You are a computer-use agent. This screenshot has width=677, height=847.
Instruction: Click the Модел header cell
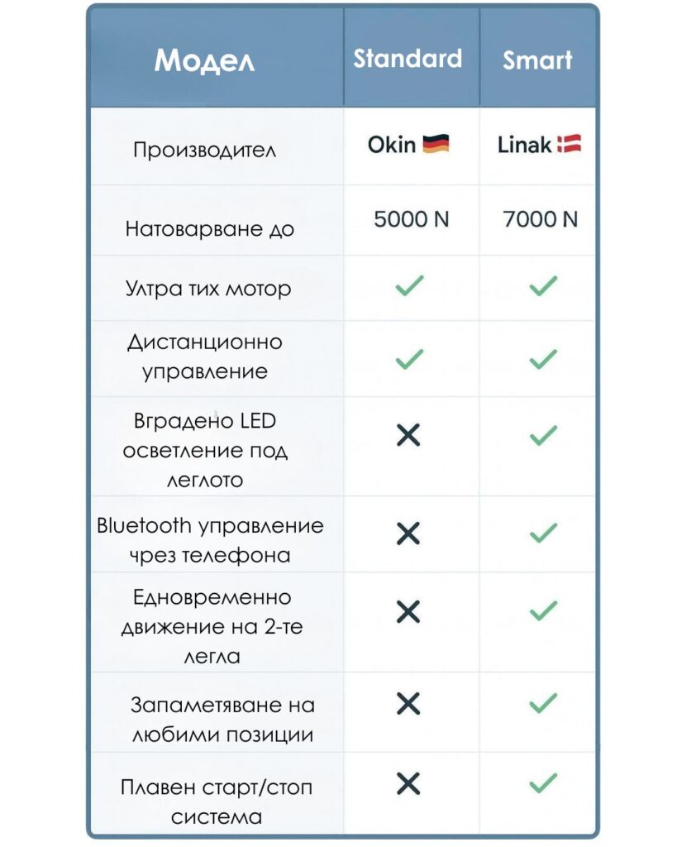(204, 60)
